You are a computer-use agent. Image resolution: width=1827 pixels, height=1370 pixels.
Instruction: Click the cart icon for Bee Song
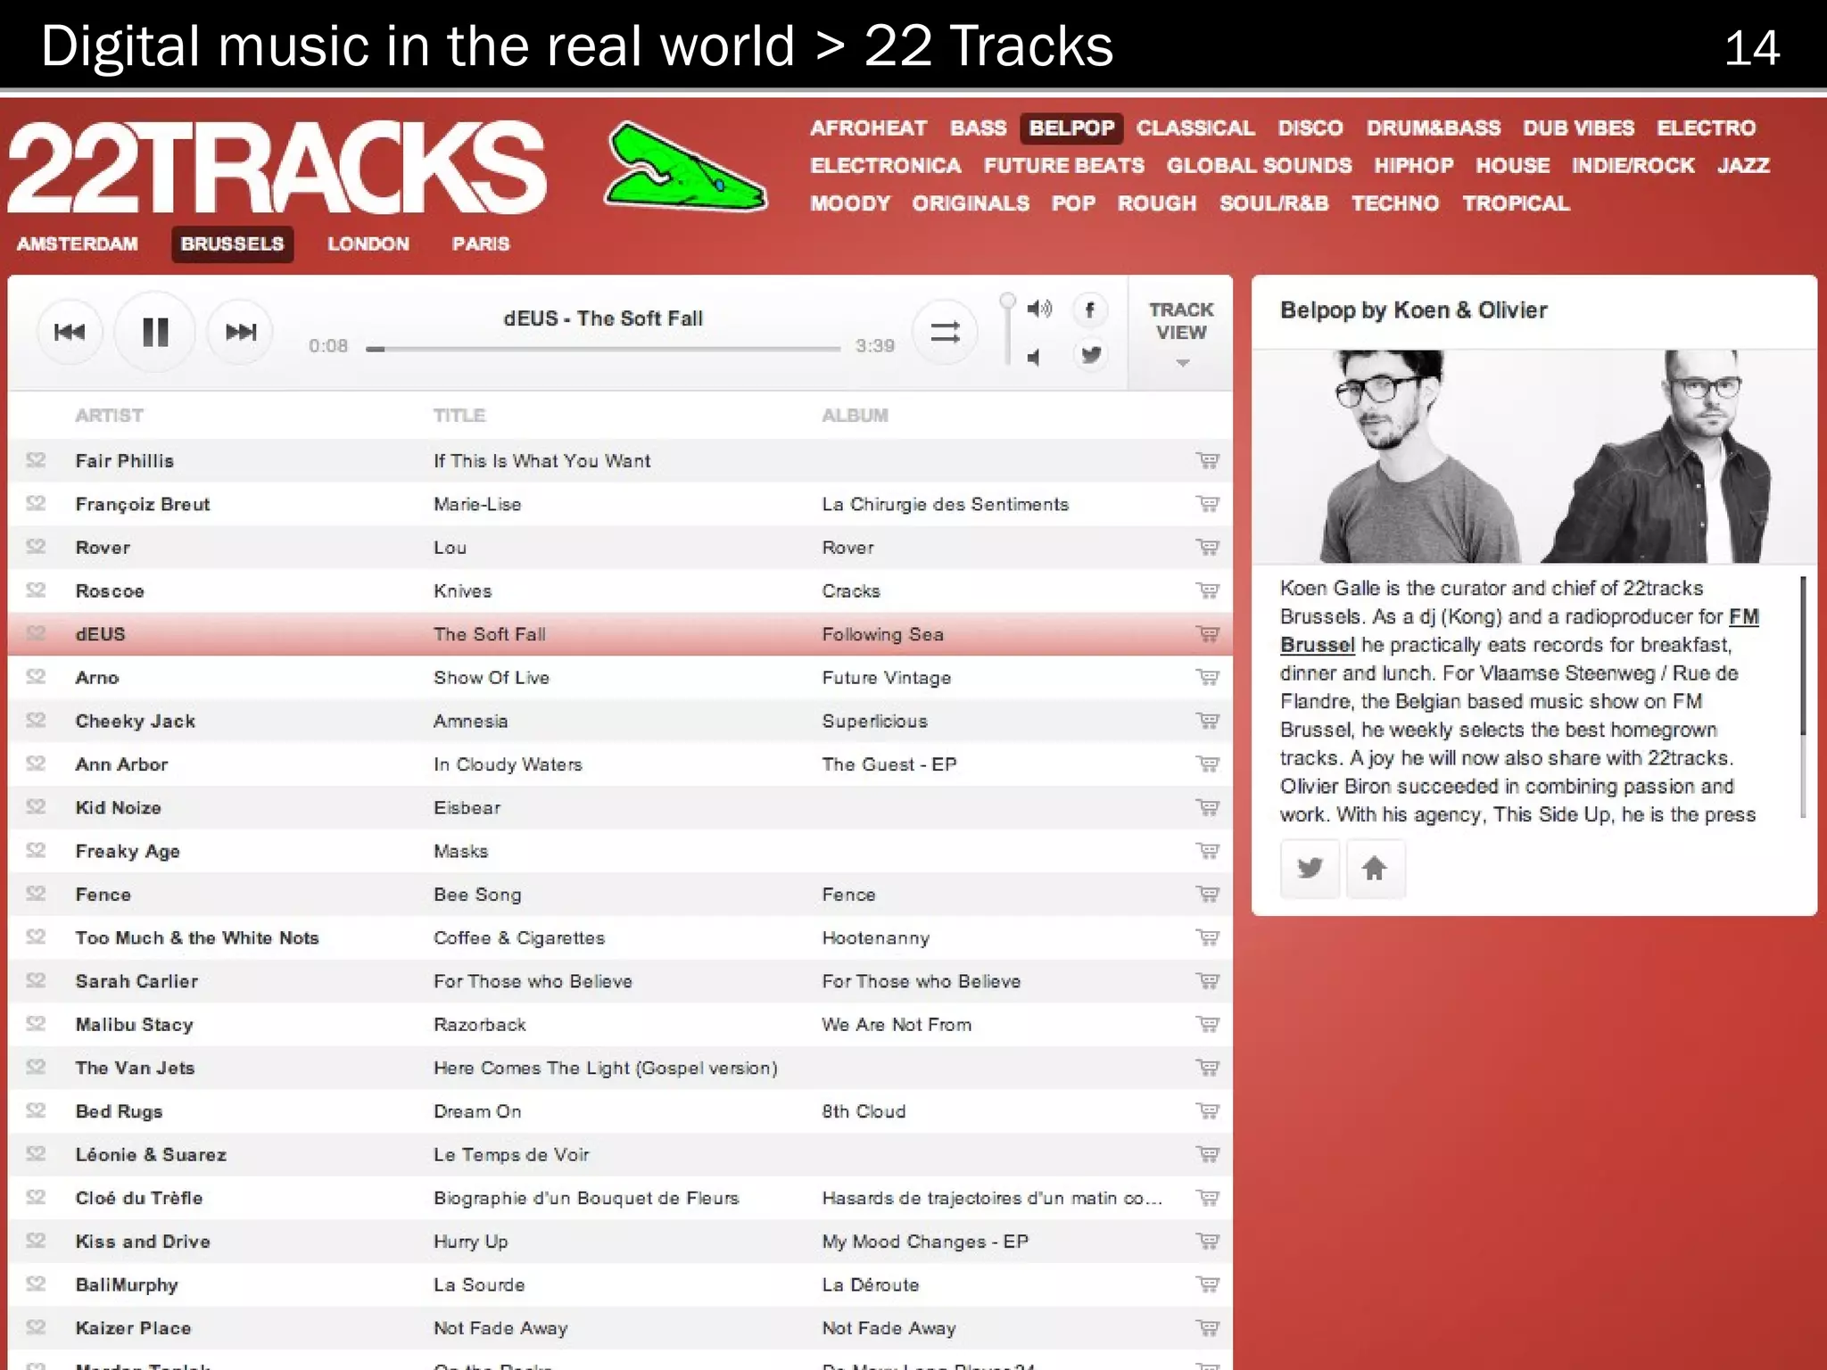pos(1207,894)
